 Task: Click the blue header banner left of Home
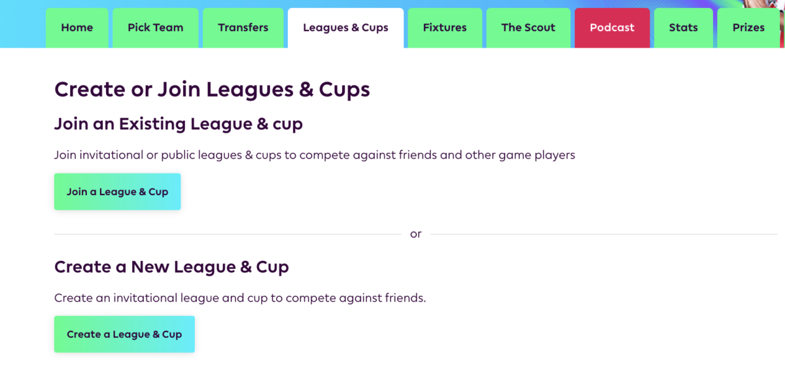click(x=22, y=24)
